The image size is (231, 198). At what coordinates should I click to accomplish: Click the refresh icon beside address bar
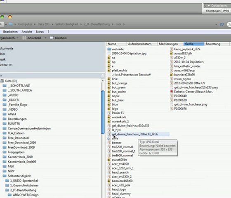click(222, 24)
